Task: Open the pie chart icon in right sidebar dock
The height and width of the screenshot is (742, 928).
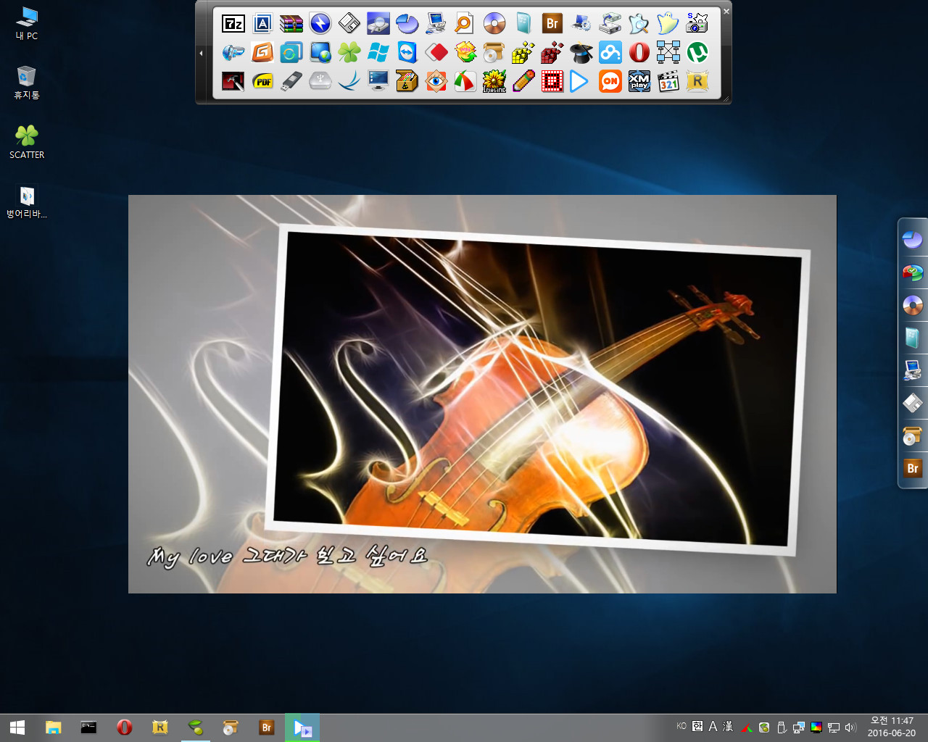Action: (912, 239)
